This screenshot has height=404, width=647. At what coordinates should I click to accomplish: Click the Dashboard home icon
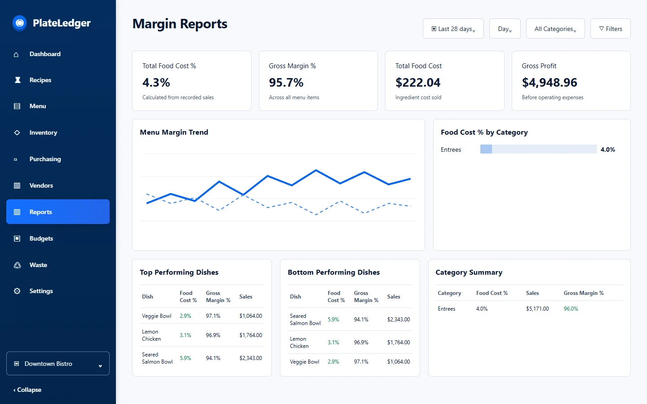pyautogui.click(x=16, y=54)
